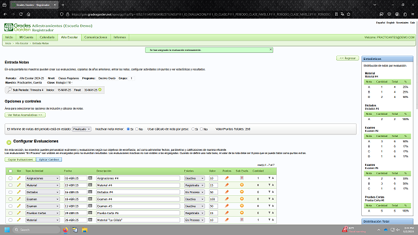This screenshot has height=235, width=418.
Task: Click the green icon next to the Final date
Action: [100, 90]
